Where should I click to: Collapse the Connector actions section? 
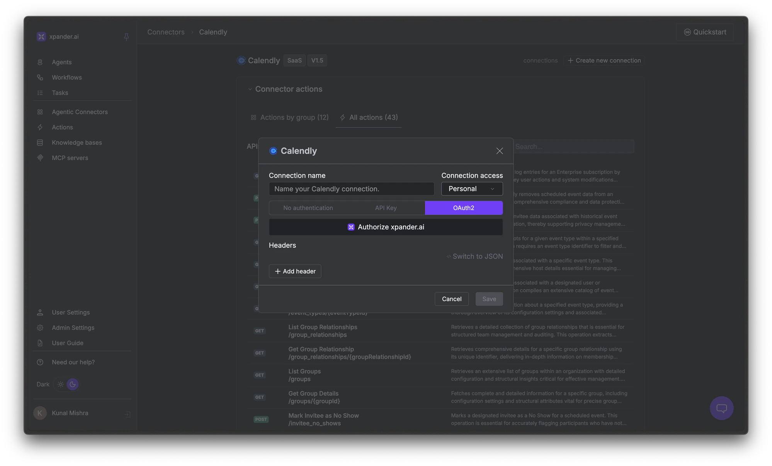pos(250,89)
